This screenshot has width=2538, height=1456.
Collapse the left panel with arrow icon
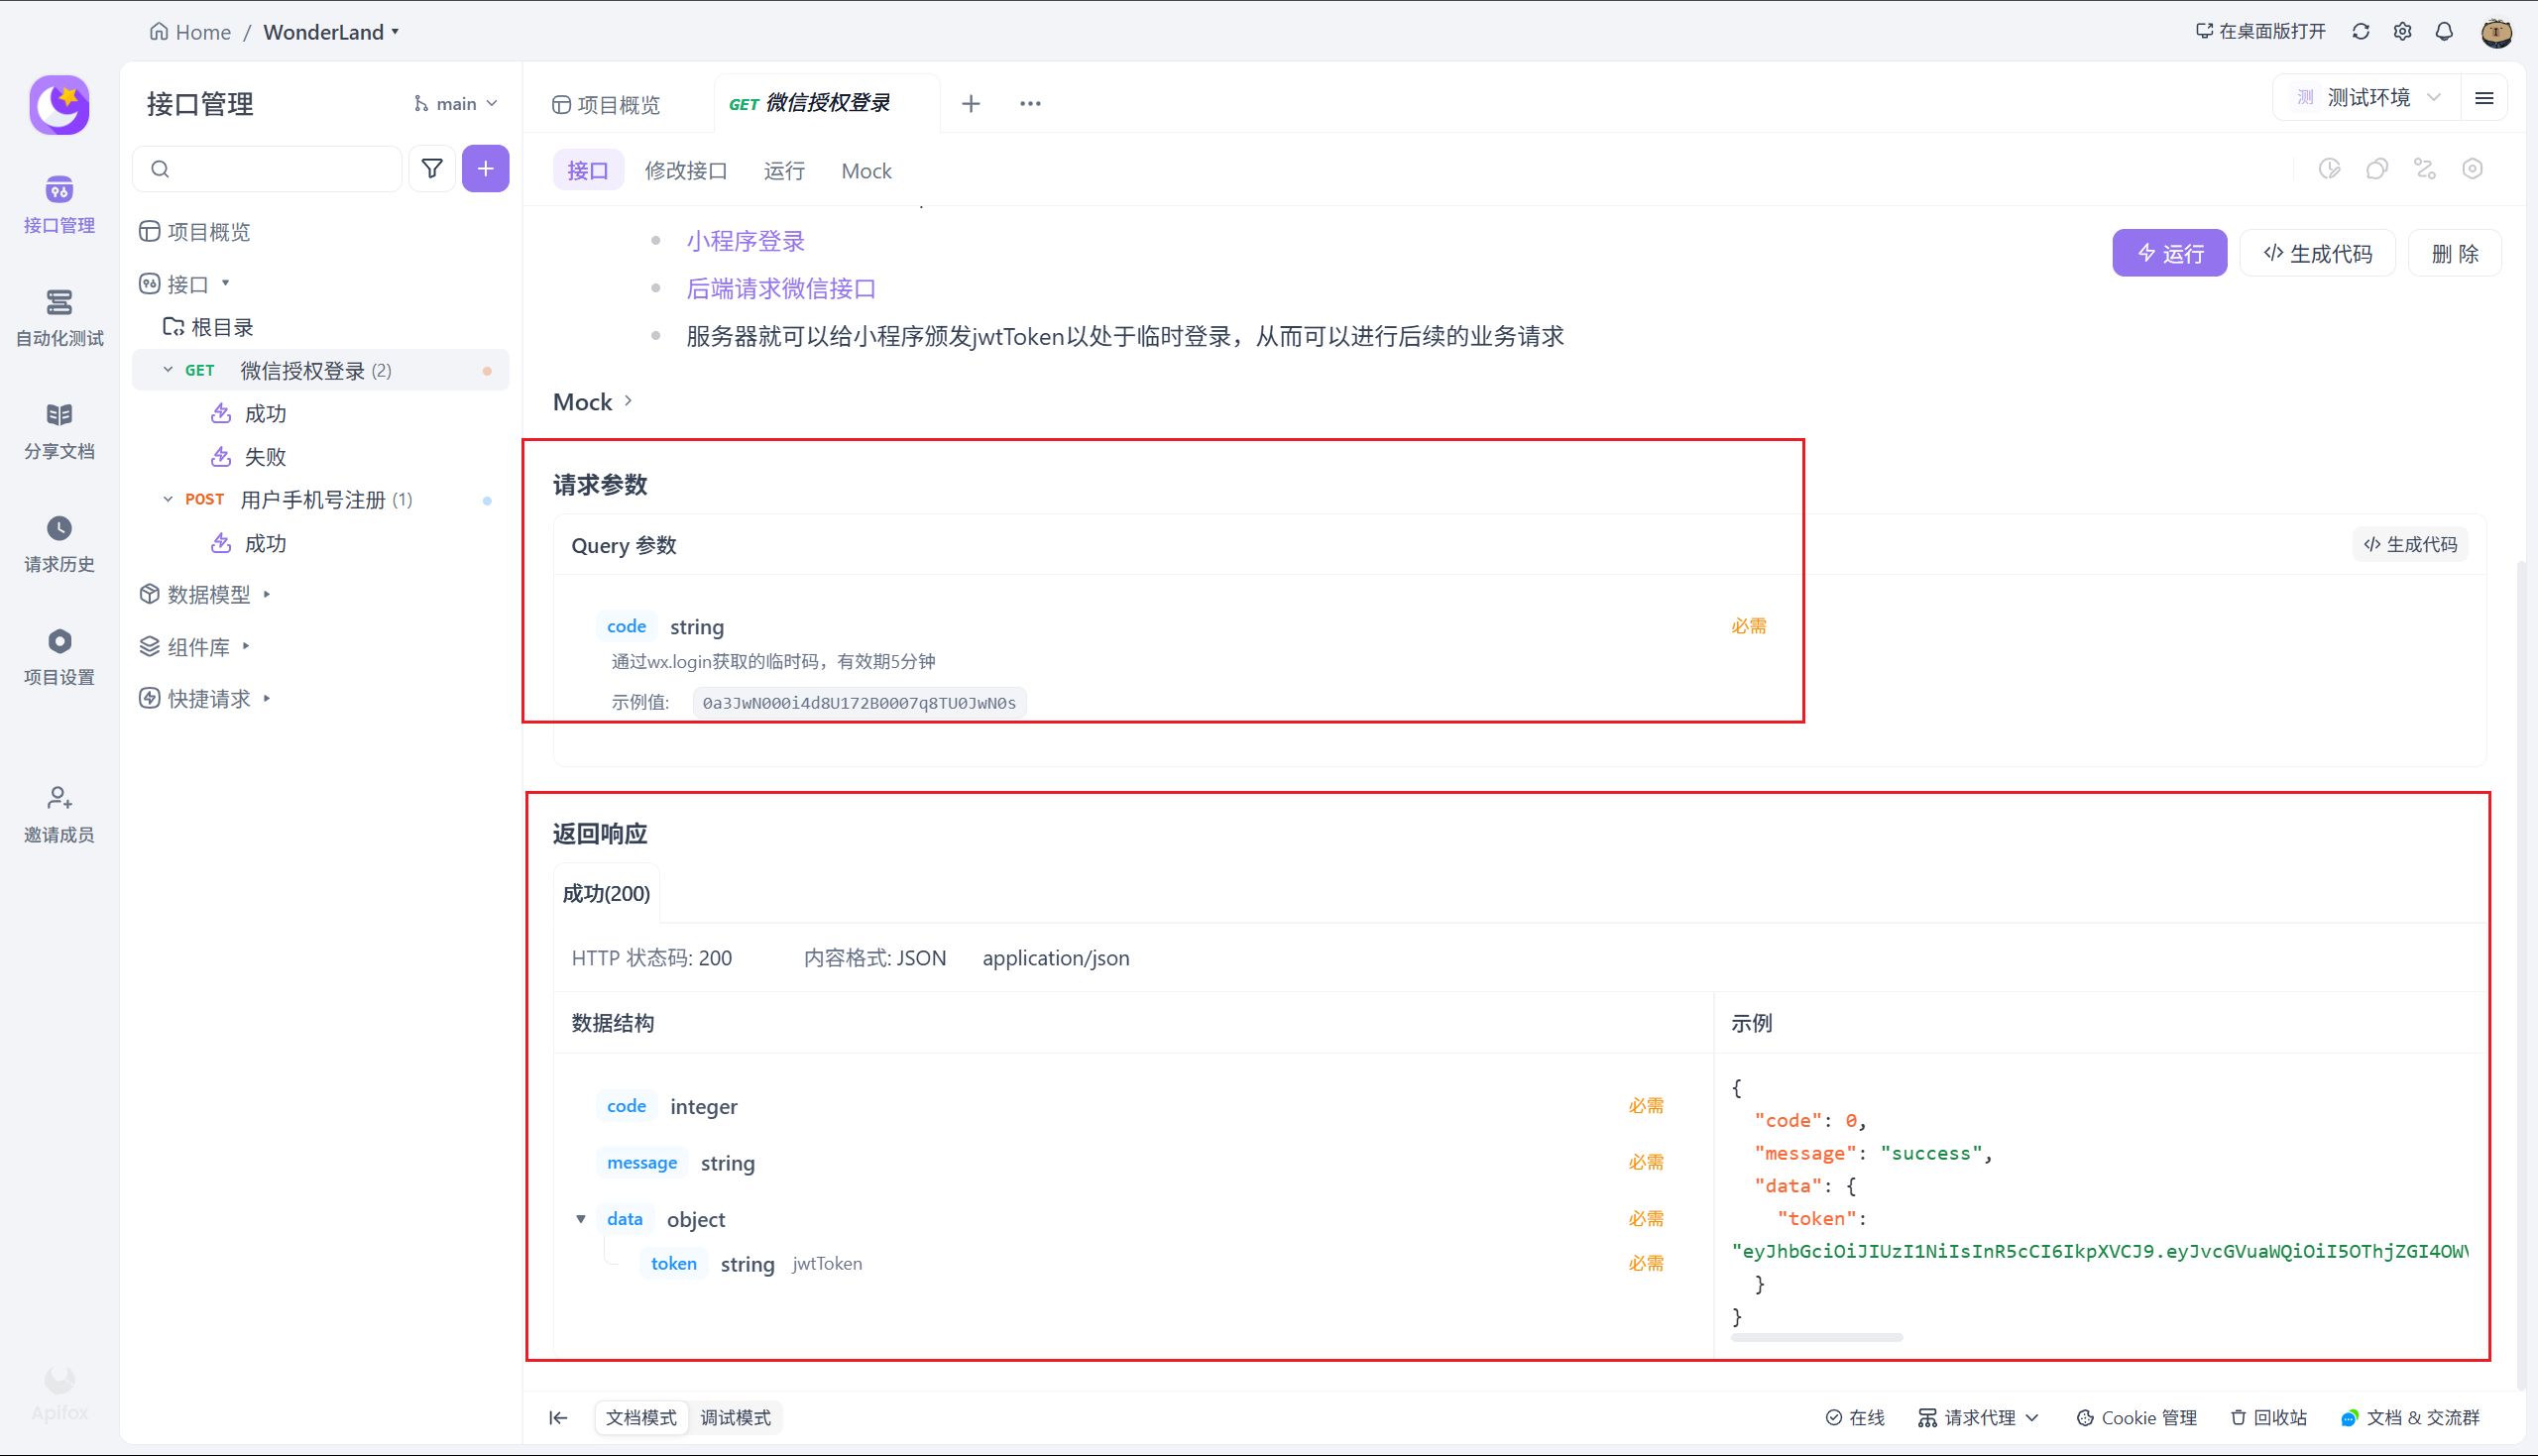[558, 1417]
